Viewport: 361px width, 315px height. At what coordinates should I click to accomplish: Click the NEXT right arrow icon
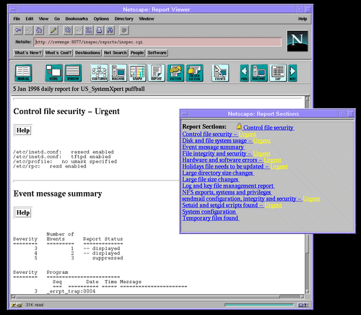click(292, 73)
